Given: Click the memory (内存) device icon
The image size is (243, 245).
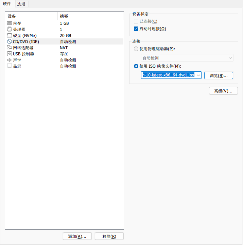Looking at the screenshot, I should (x=10, y=23).
